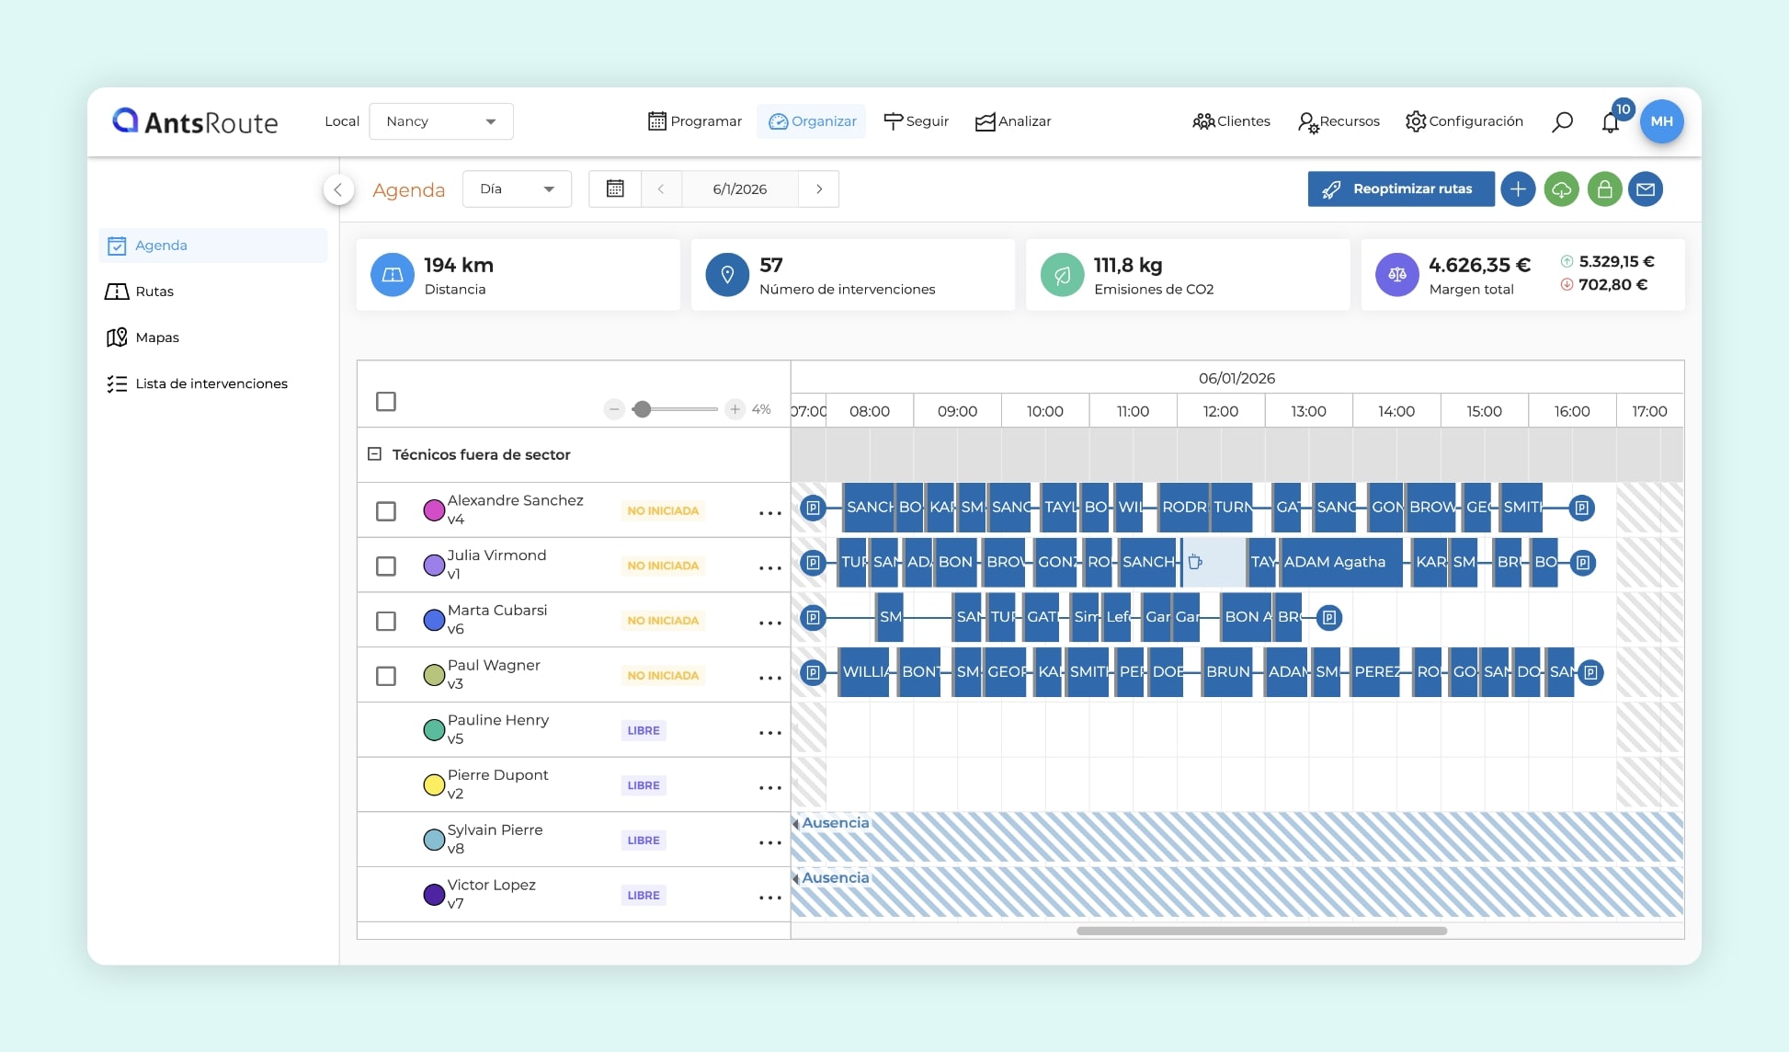Click the search magnifier icon
Screen dimensions: 1789x1052
[1562, 121]
